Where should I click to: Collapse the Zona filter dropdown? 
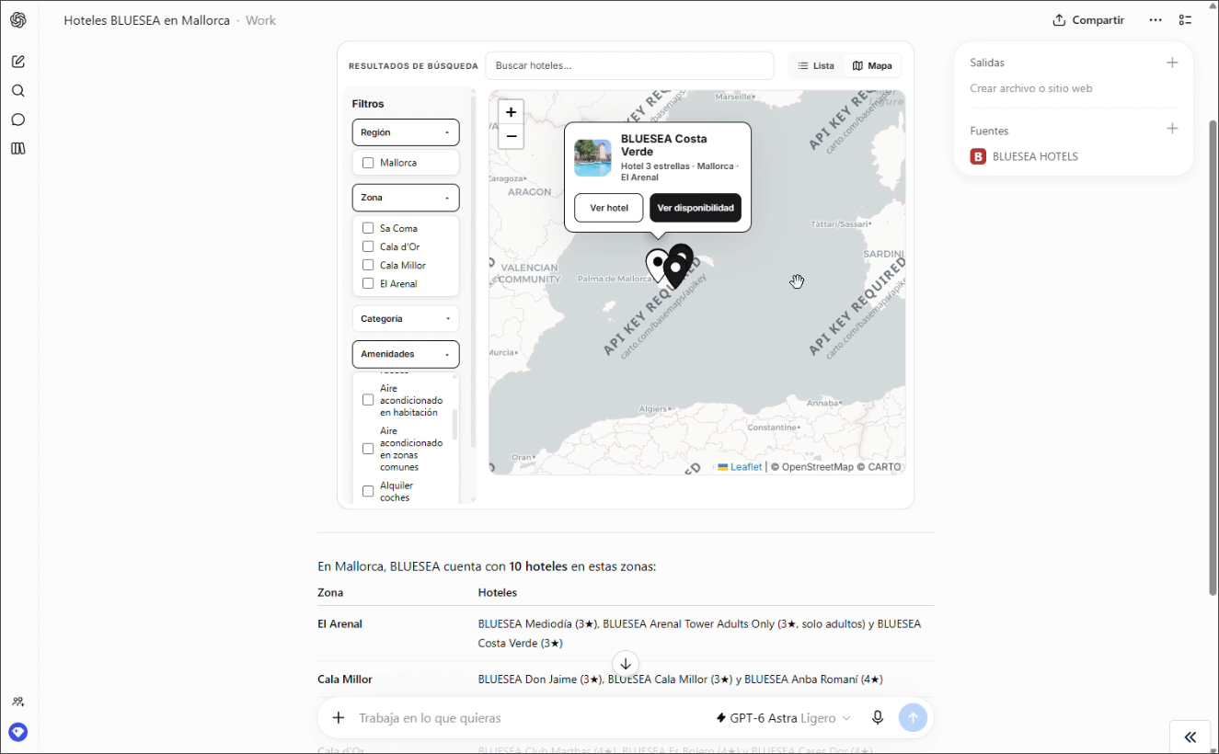[x=406, y=198]
